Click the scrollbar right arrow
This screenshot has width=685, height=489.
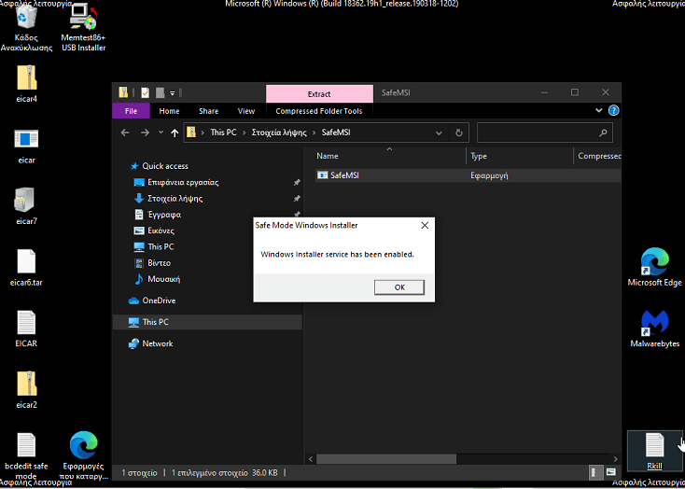(616, 459)
